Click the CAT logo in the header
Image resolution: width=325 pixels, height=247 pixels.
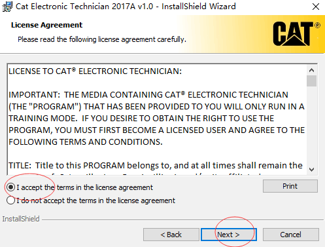click(x=296, y=33)
